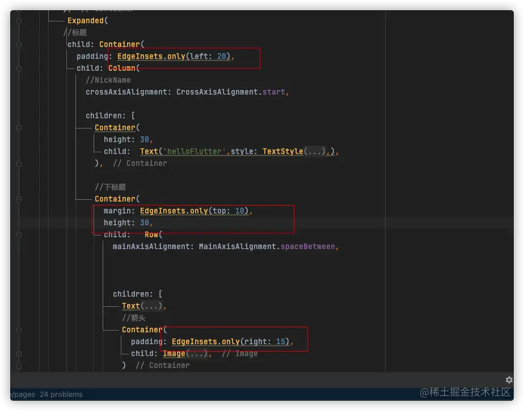Click the '//NickName' comment
The image size is (524, 411).
point(108,80)
